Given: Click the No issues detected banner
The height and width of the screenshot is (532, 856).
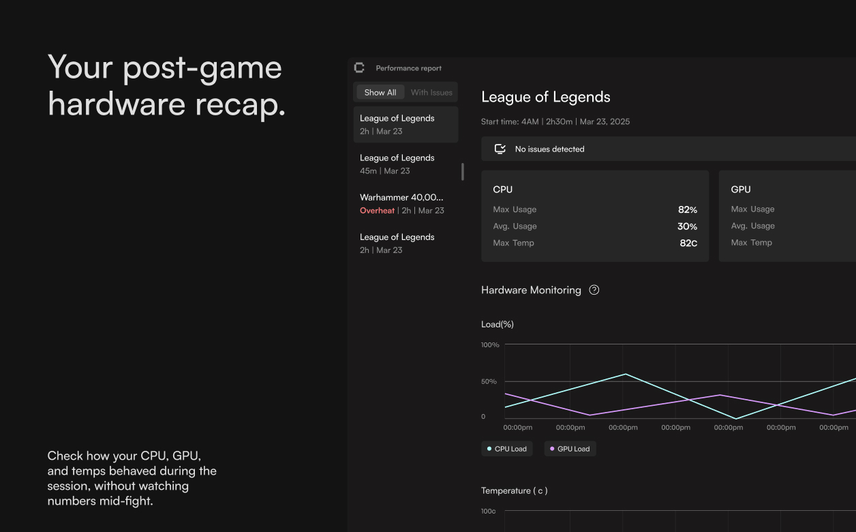Looking at the screenshot, I should click(x=669, y=149).
